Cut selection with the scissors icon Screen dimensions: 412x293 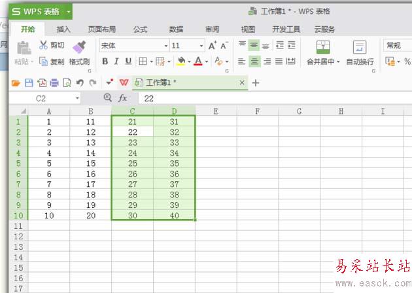pyautogui.click(x=43, y=45)
